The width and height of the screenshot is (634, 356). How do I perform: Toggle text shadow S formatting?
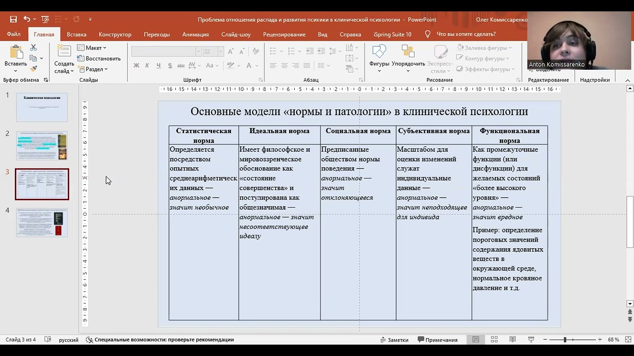[x=170, y=65]
